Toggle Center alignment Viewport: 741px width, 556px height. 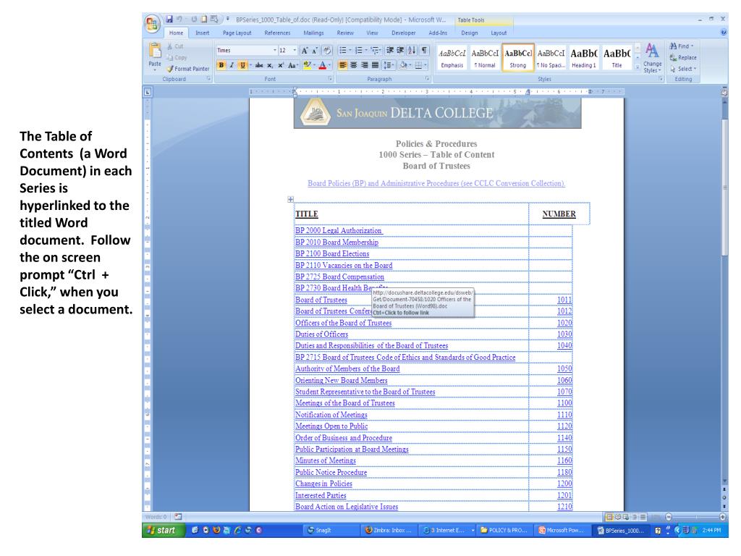point(353,65)
